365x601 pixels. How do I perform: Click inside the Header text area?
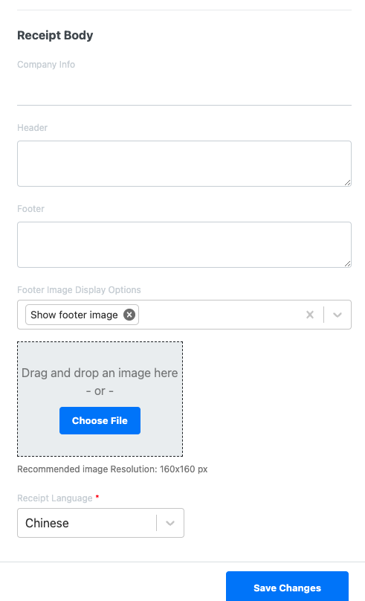184,164
